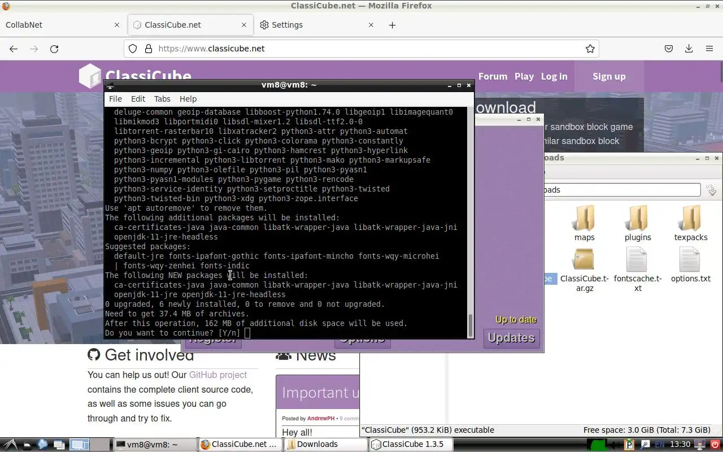Screen dimensions: 723x452
Task: Switch to ClassiCube.net Firefox taskbar button
Action: pos(241,445)
